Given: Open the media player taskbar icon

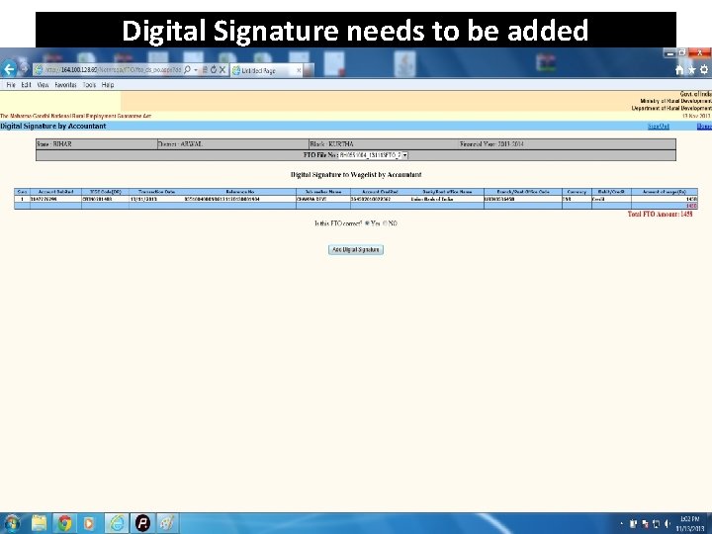Looking at the screenshot, I should click(x=89, y=523).
